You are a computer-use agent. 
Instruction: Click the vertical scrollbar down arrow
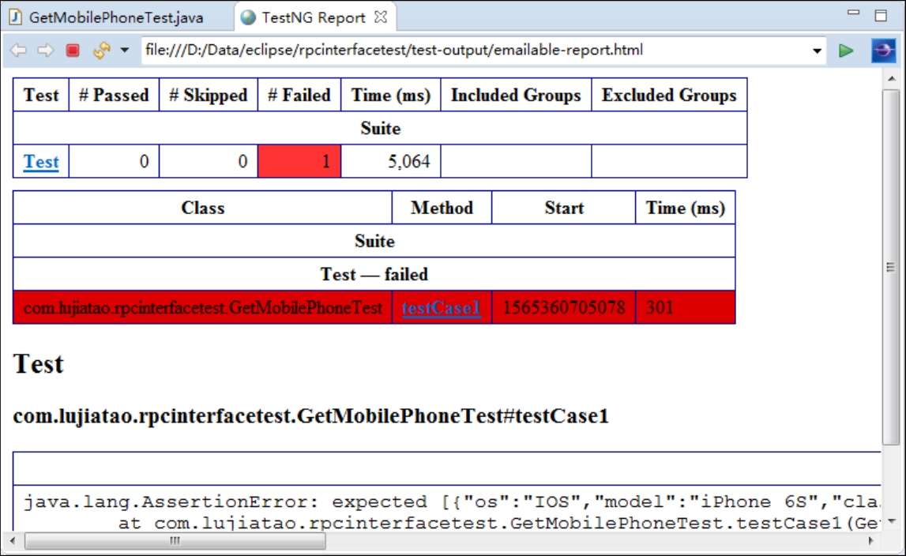pyautogui.click(x=891, y=520)
